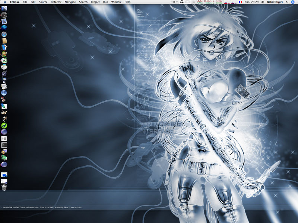Screen dimensions: 298x223
Task: Open Spotlight search
Action: (x=293, y=2)
